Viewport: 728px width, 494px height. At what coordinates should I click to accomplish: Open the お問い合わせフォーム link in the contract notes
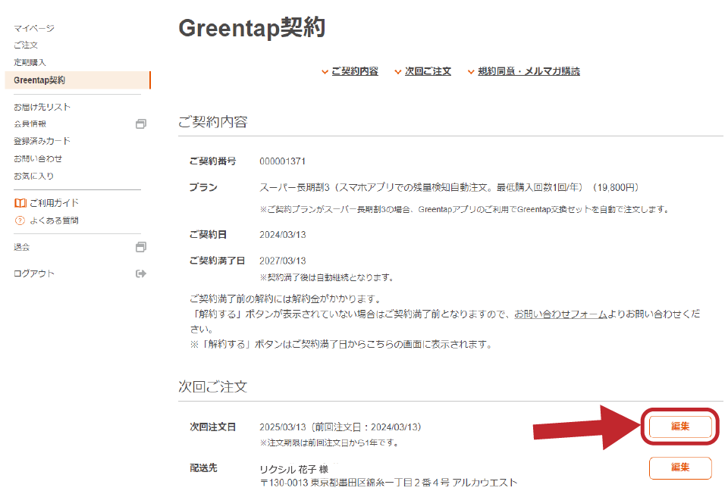tap(561, 314)
